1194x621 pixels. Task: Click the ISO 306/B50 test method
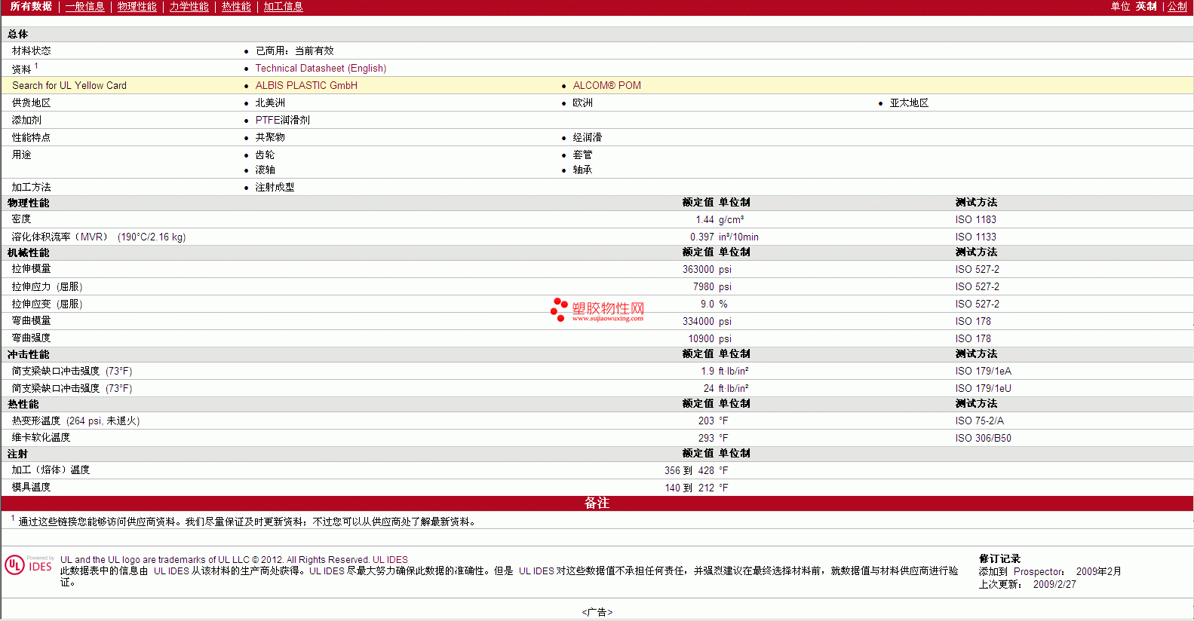(984, 438)
